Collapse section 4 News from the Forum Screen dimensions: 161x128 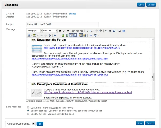[32, 40]
